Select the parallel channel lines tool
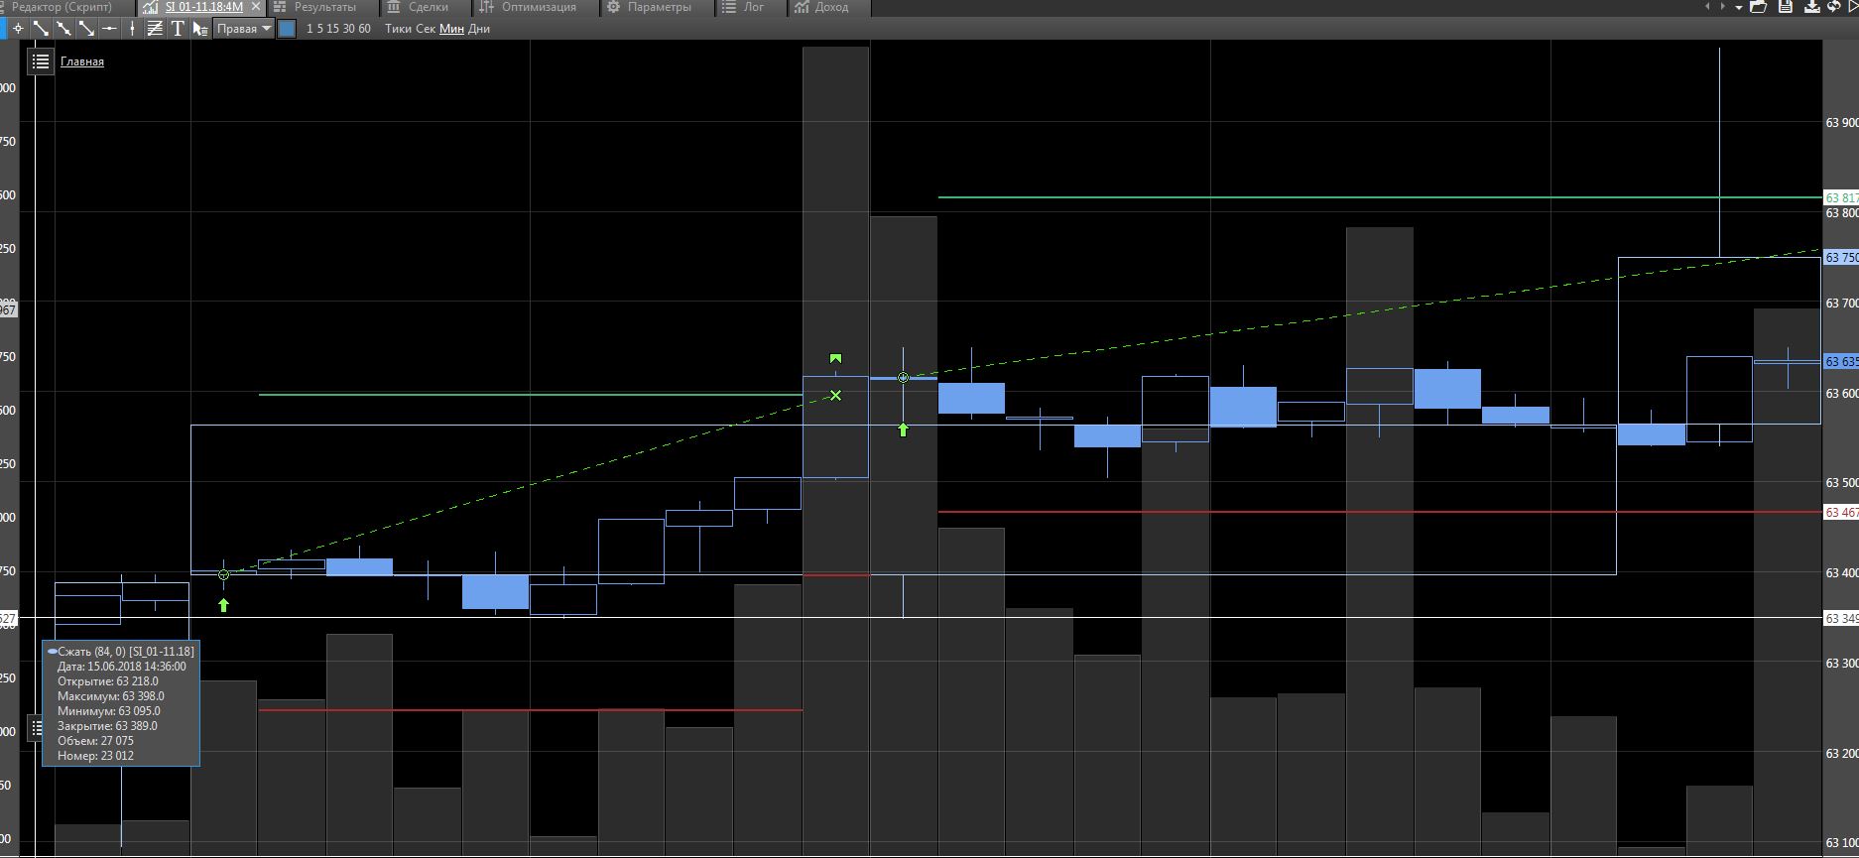Image resolution: width=1859 pixels, height=858 pixels. click(155, 29)
